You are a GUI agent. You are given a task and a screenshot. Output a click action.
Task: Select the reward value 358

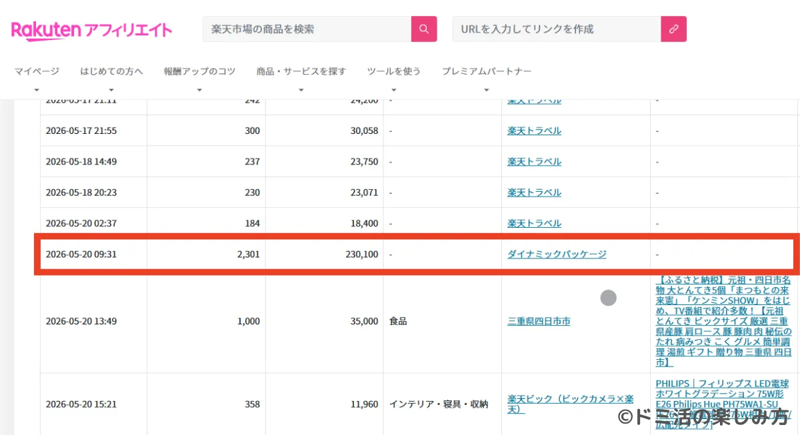tap(253, 404)
